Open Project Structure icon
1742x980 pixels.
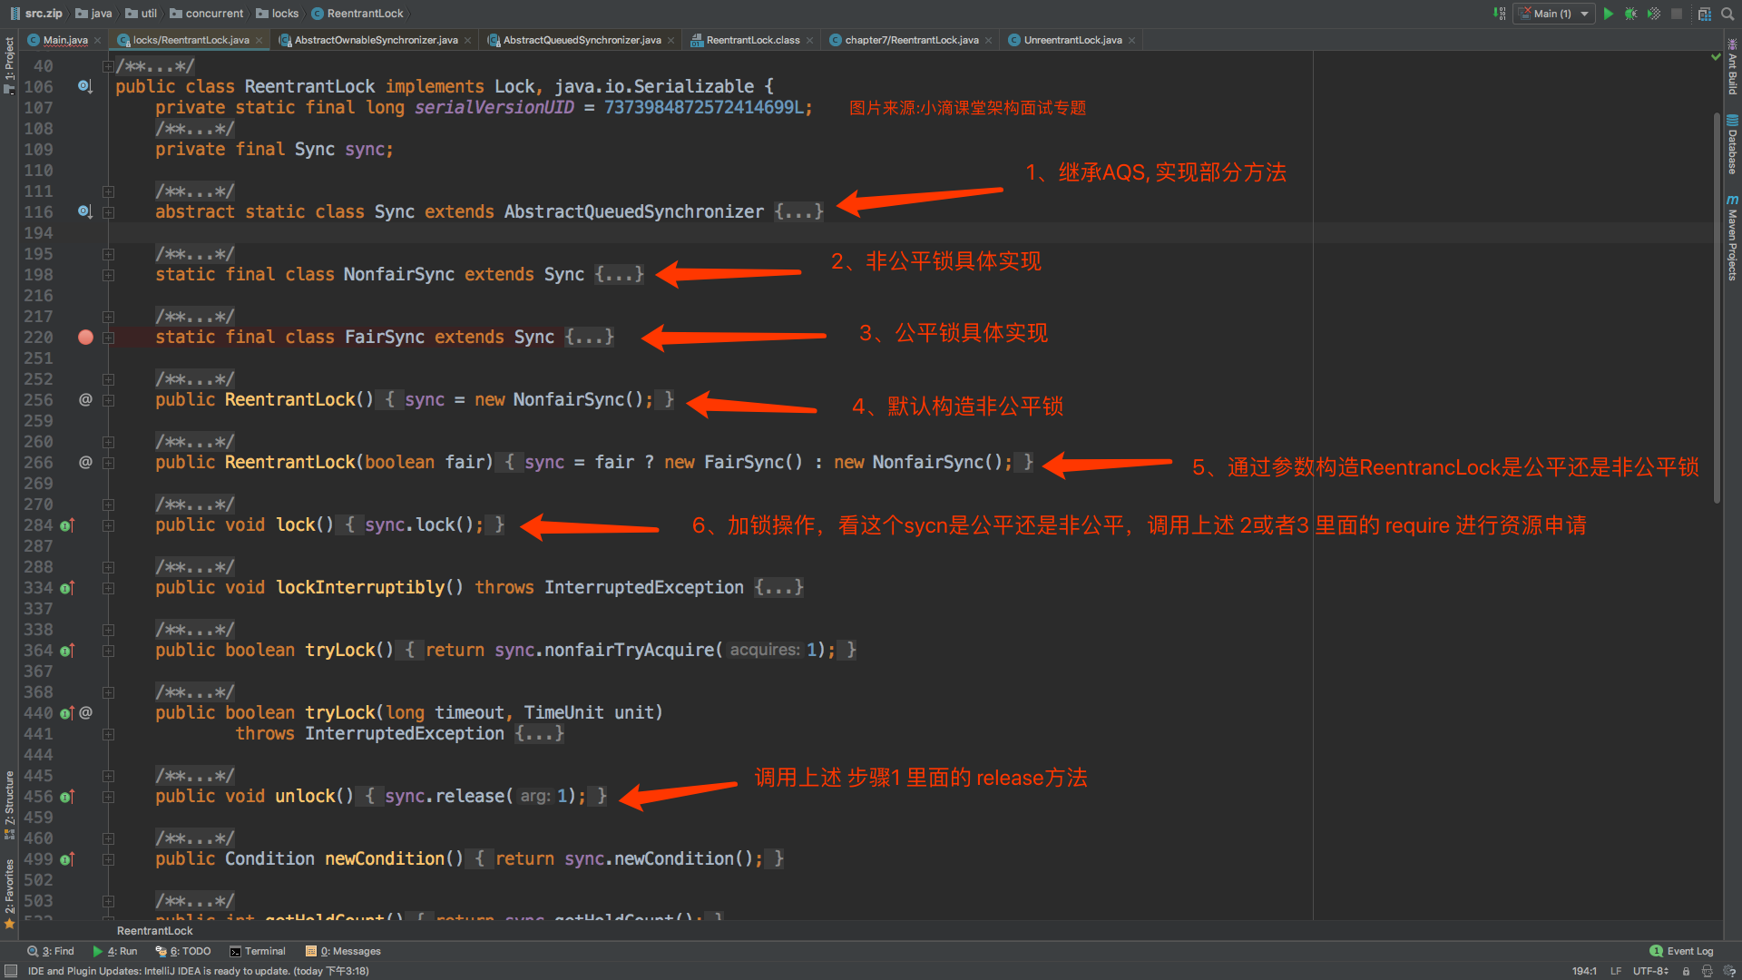pos(1704,14)
